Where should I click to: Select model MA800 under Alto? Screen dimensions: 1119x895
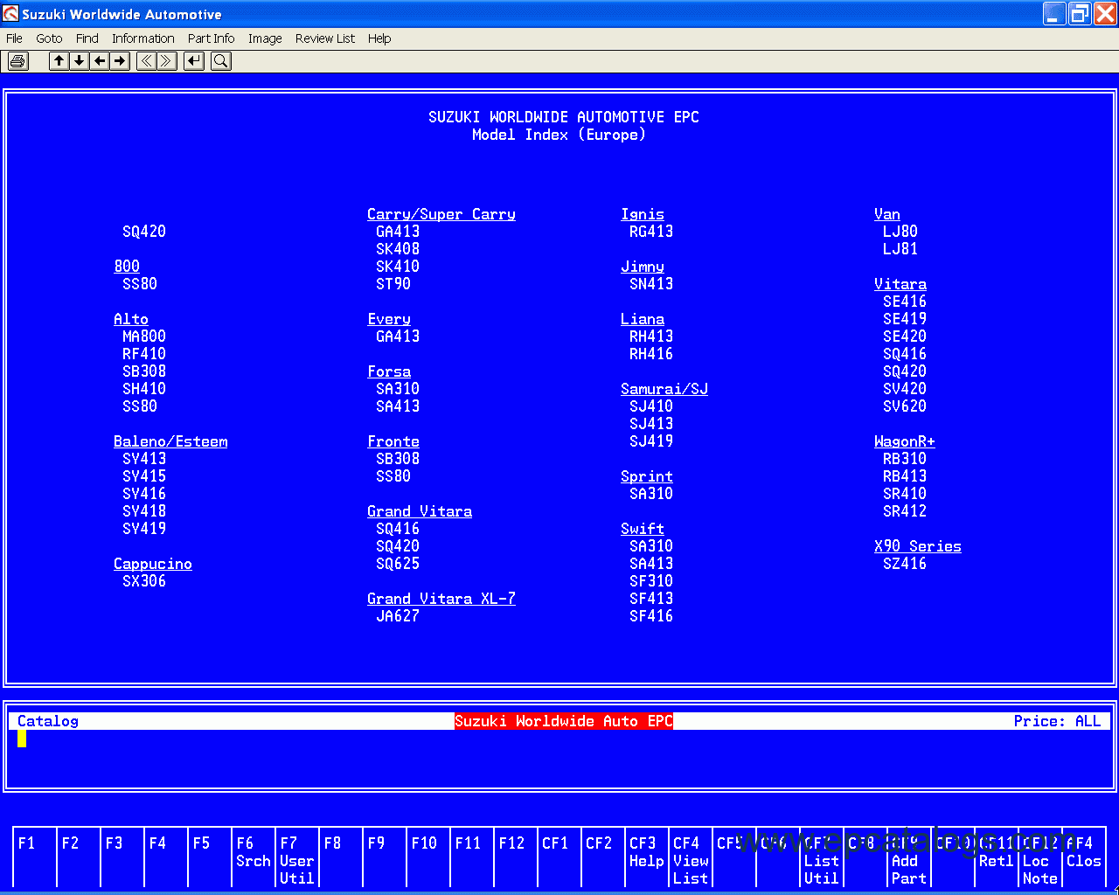click(x=144, y=336)
